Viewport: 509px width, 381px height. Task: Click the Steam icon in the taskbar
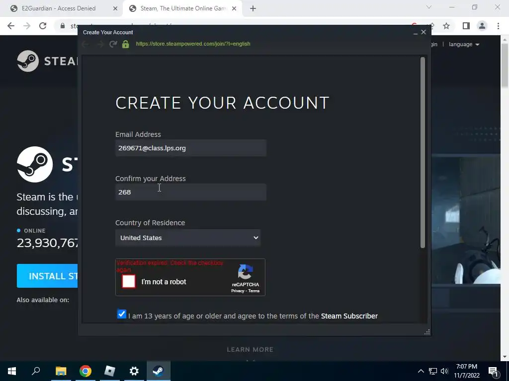pos(159,371)
